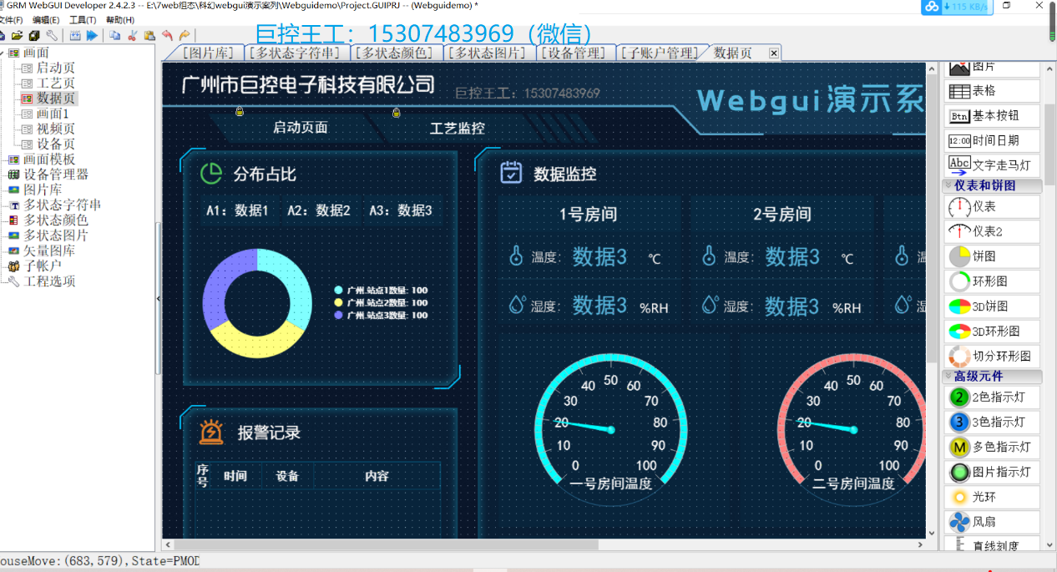This screenshot has height=572, width=1057.
Task: Collapse the 画面 tree node
Action: [3, 53]
